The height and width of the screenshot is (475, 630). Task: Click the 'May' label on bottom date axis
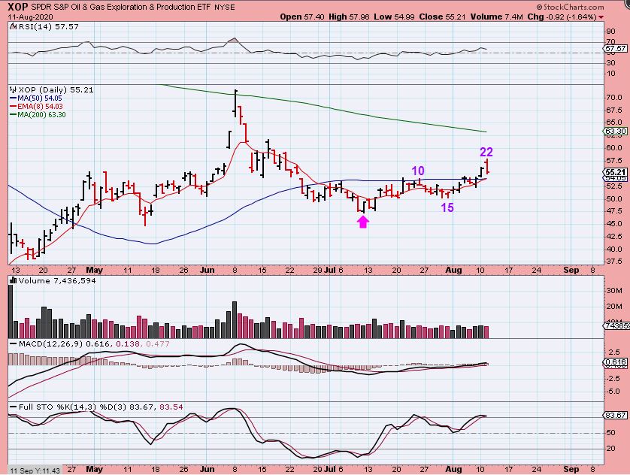tap(95, 469)
